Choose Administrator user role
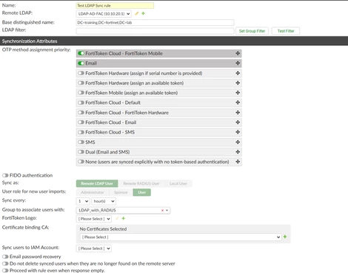This screenshot has height=273, width=348. click(x=93, y=192)
